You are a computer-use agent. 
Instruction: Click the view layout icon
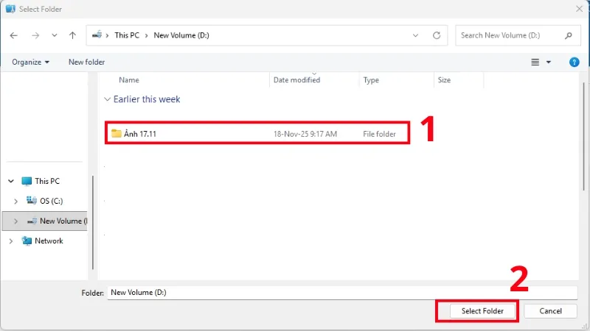click(x=535, y=63)
